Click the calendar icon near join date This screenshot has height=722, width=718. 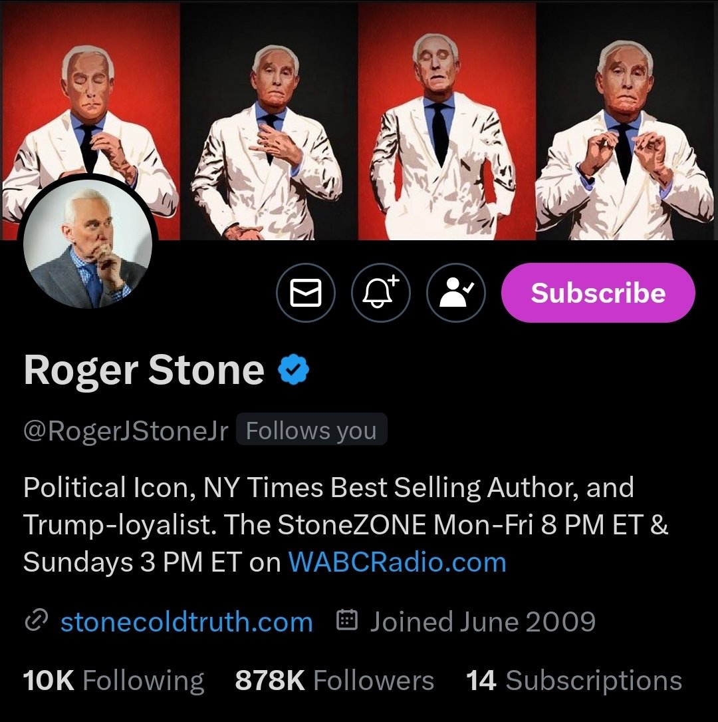pyautogui.click(x=348, y=622)
